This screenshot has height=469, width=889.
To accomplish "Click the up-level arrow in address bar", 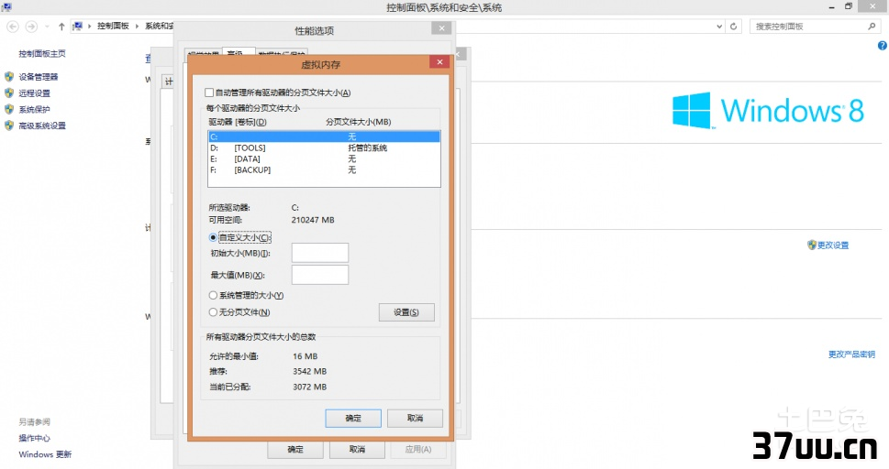I will pyautogui.click(x=61, y=26).
